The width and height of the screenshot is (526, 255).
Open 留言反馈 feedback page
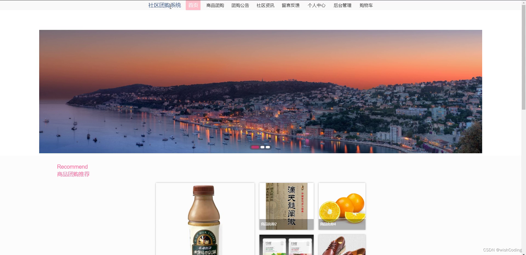[291, 5]
